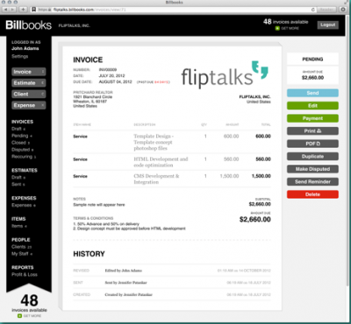This screenshot has height=324, width=351.
Task: Click the Logout button
Action: coord(328,25)
